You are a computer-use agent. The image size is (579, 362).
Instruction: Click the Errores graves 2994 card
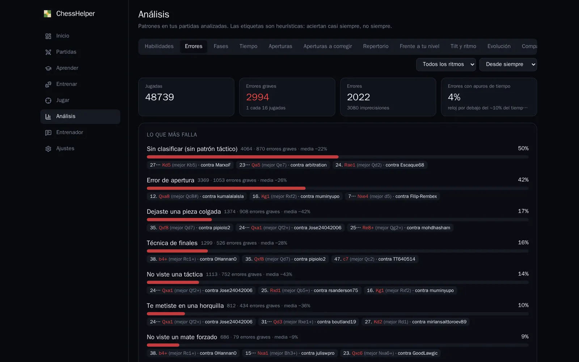287,97
